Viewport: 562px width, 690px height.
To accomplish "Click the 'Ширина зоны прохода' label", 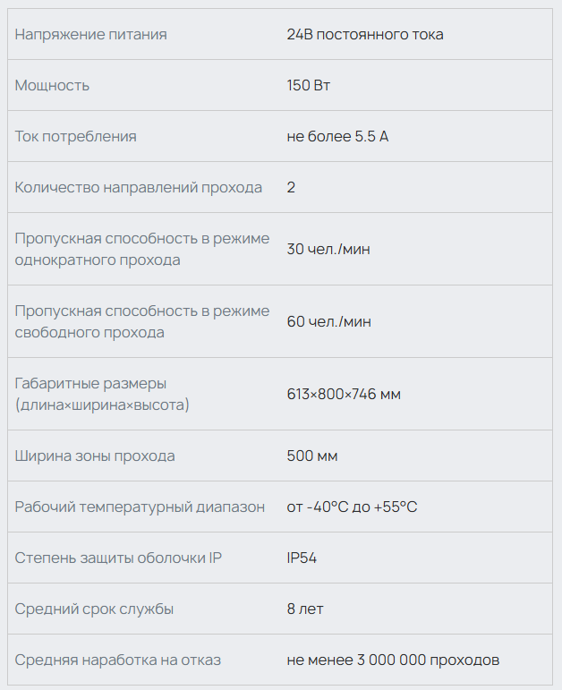I will [x=95, y=456].
